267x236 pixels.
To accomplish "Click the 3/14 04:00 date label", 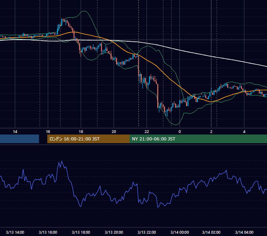I will click(244, 232).
